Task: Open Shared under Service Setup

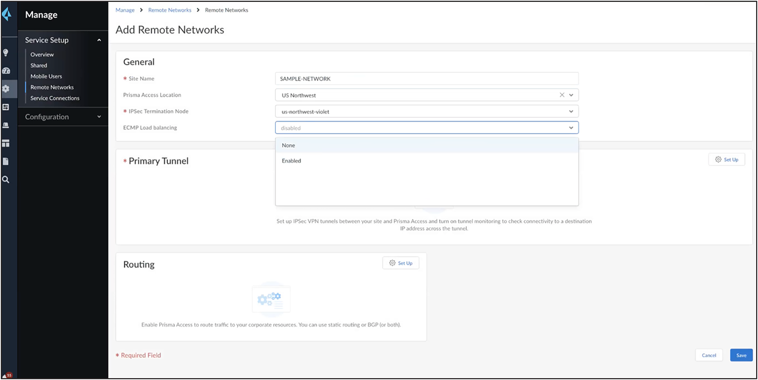Action: click(38, 65)
